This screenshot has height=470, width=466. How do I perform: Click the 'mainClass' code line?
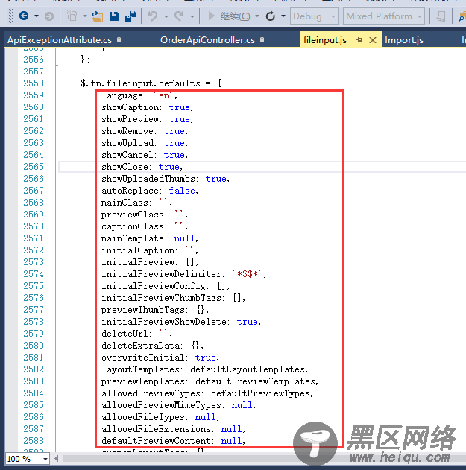tap(136, 203)
